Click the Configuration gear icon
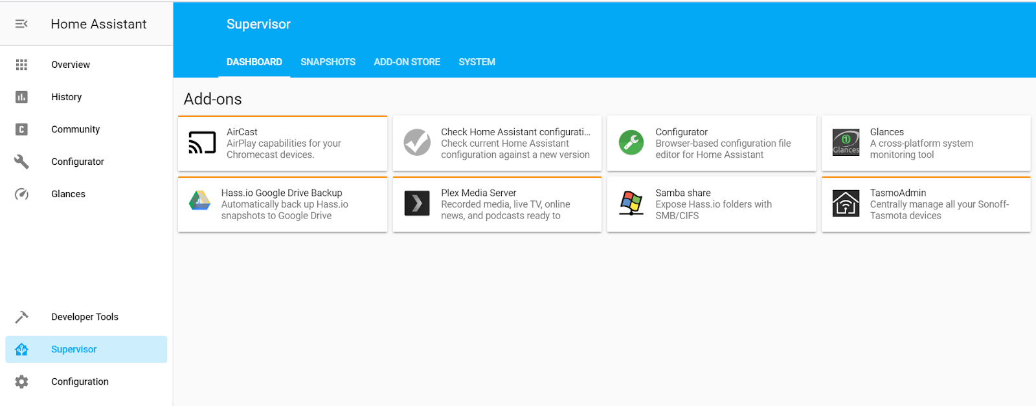This screenshot has width=1036, height=406. click(21, 381)
